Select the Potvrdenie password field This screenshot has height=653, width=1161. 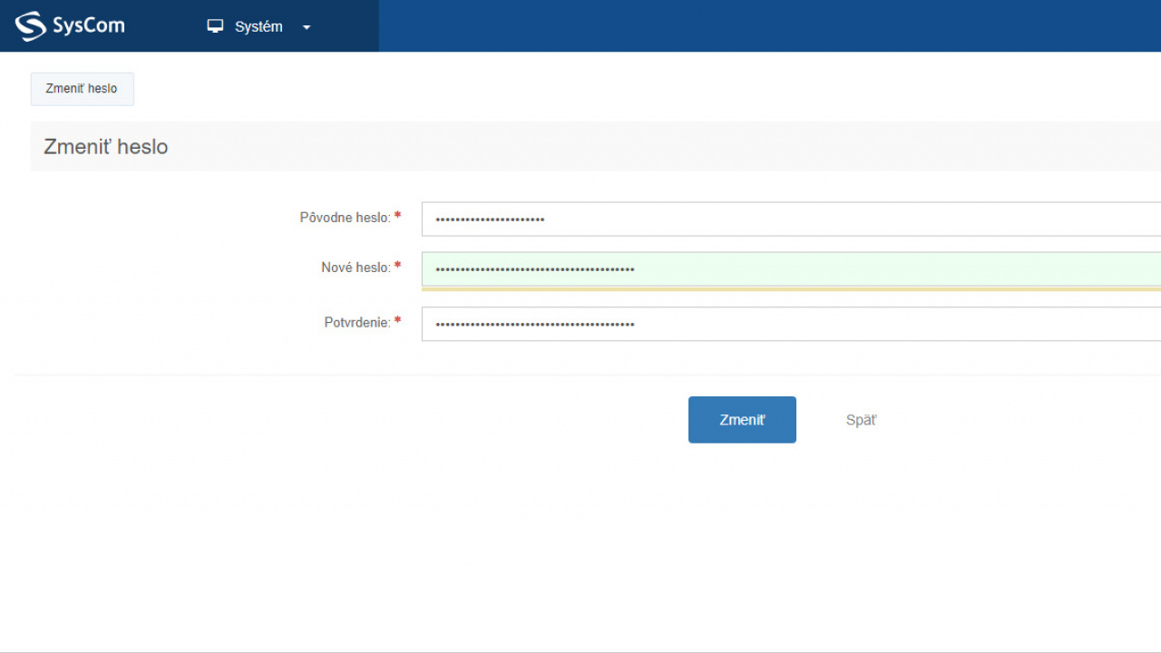(x=789, y=324)
